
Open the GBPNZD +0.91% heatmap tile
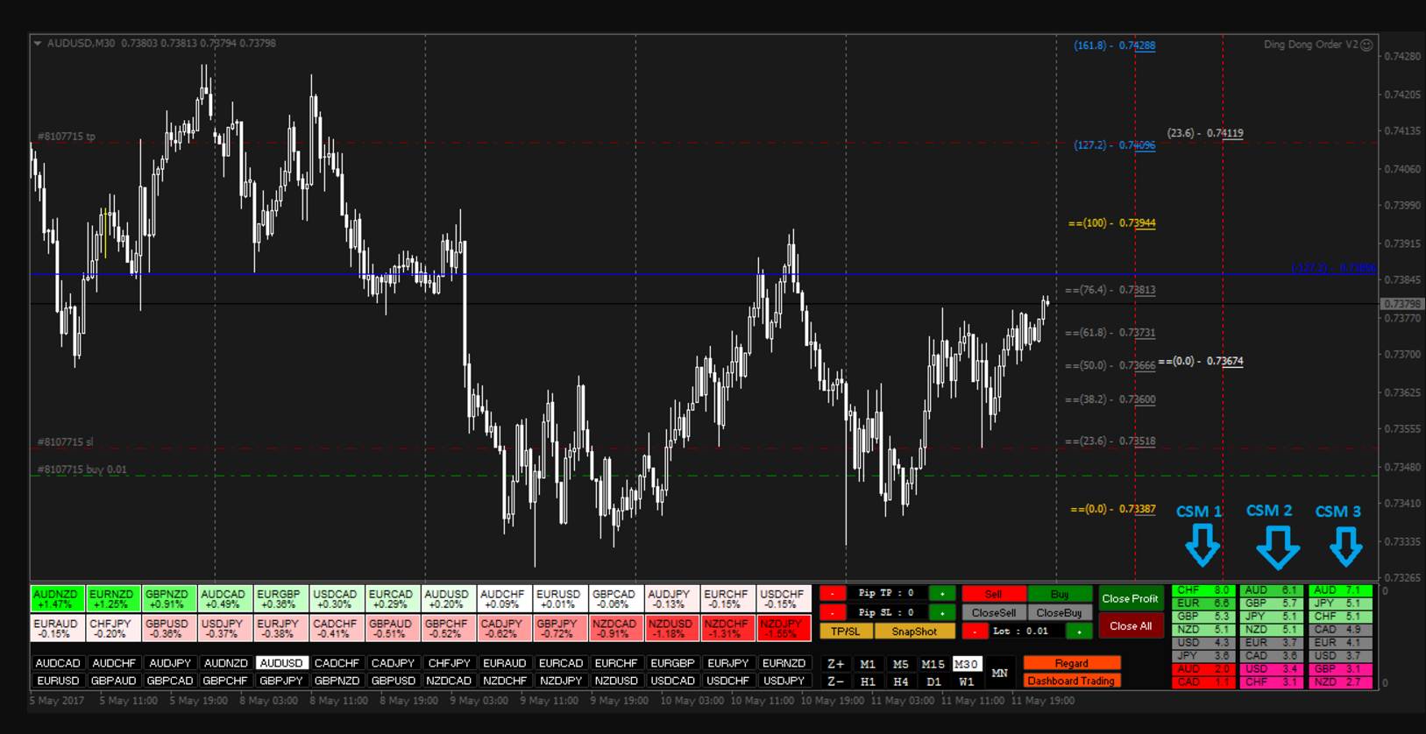tap(169, 599)
